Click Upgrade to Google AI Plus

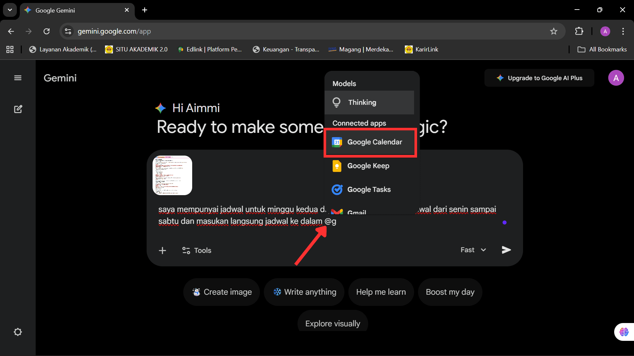pyautogui.click(x=539, y=78)
